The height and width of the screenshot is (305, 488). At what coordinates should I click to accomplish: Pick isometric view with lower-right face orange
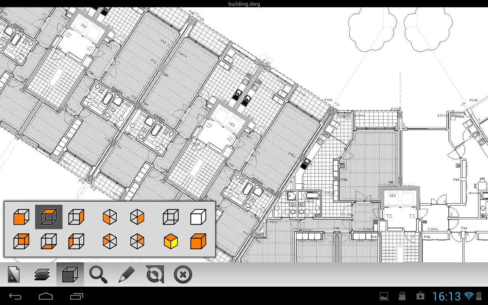point(137,217)
